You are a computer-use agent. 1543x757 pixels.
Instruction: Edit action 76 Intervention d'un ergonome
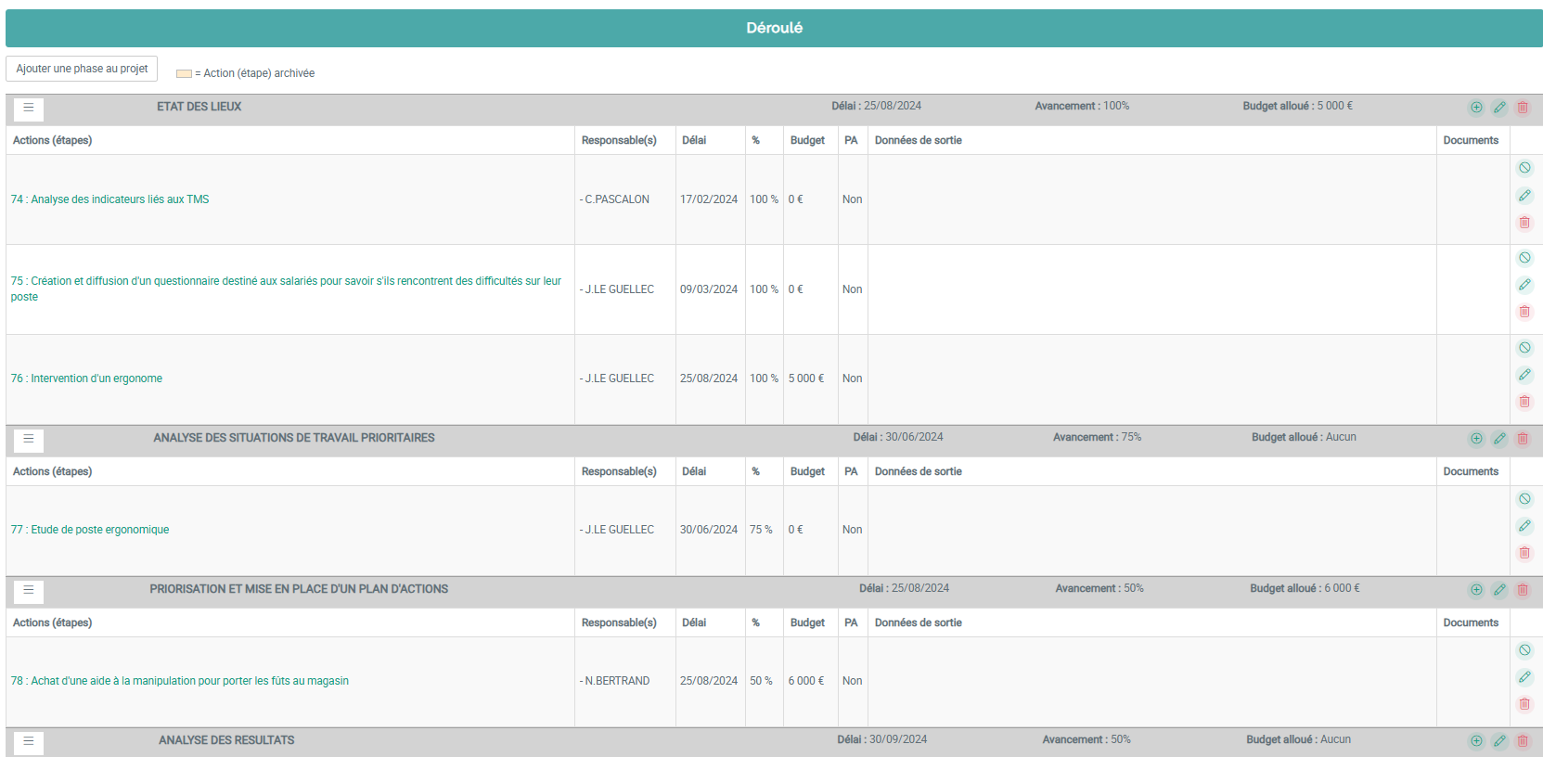pos(1524,375)
